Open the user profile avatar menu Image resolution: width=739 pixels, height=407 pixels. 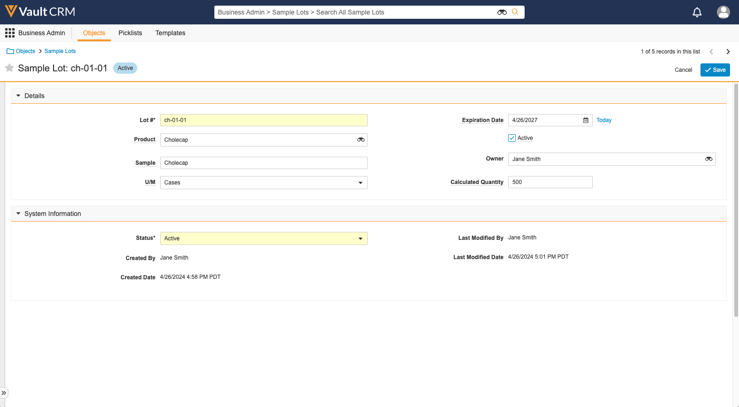(723, 12)
